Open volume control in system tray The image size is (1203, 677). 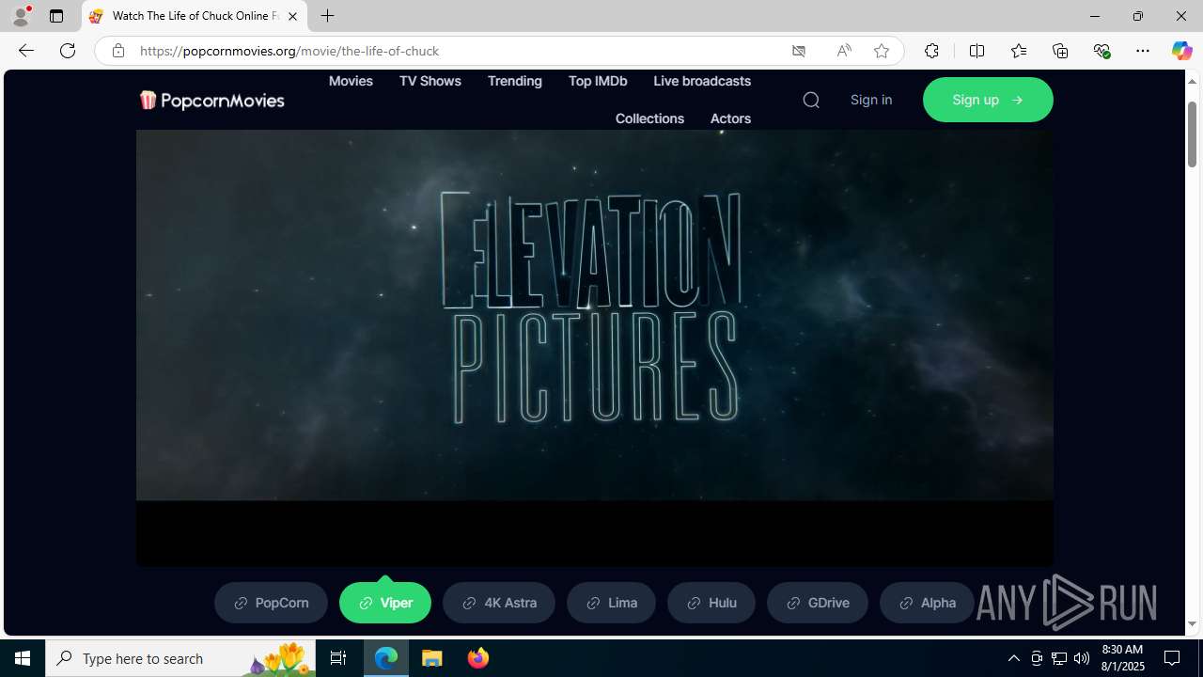point(1082,658)
